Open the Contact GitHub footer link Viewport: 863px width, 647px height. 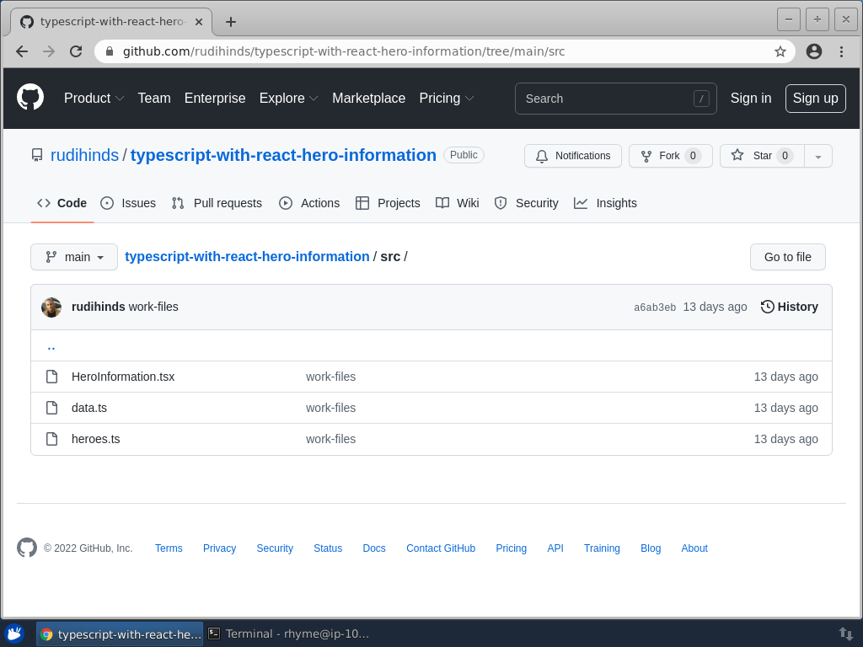click(x=441, y=548)
